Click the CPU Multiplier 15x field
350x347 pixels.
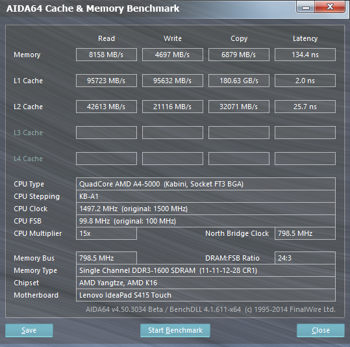106,233
